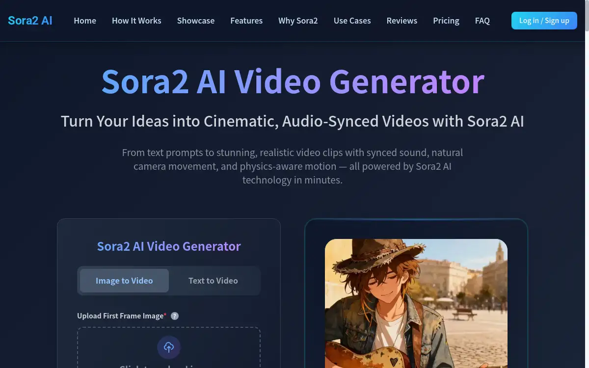Image resolution: width=589 pixels, height=368 pixels.
Task: Browse the Use Cases page
Action: (352, 21)
